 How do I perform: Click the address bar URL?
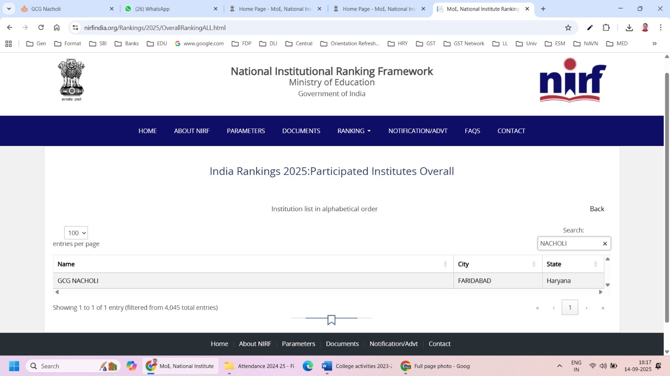coord(155,28)
